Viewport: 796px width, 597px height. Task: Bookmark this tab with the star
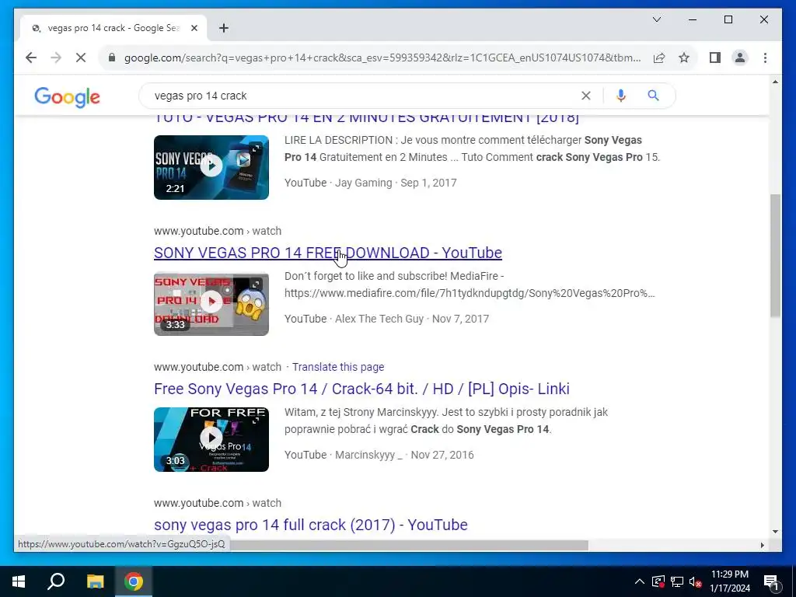coord(684,58)
